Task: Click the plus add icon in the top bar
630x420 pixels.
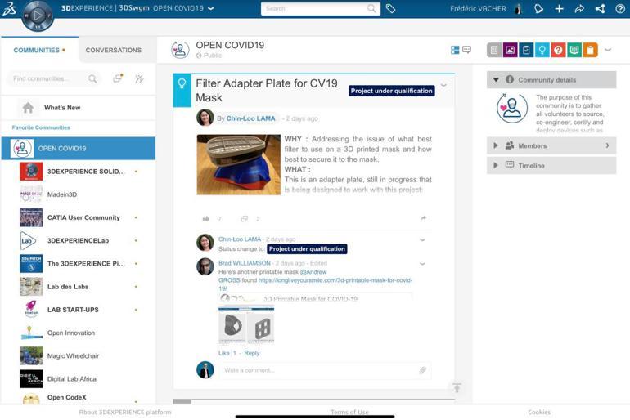Action: pos(559,8)
